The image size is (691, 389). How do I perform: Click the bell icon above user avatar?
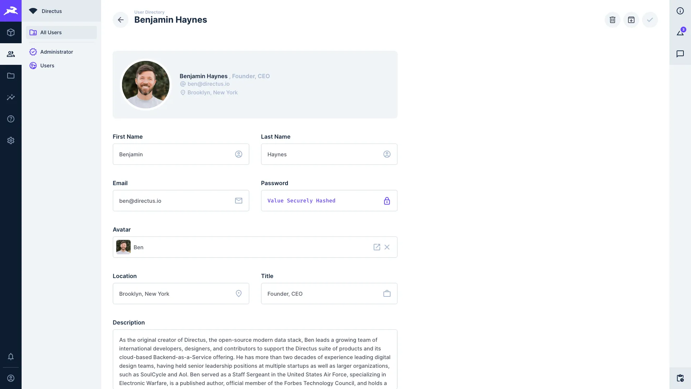pos(11,357)
